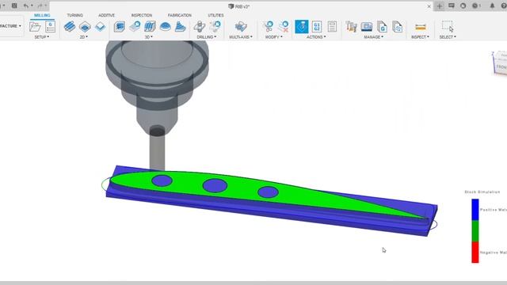Click the highlighted Simulate icon
Screen dimensions: 507x285
coord(301,26)
